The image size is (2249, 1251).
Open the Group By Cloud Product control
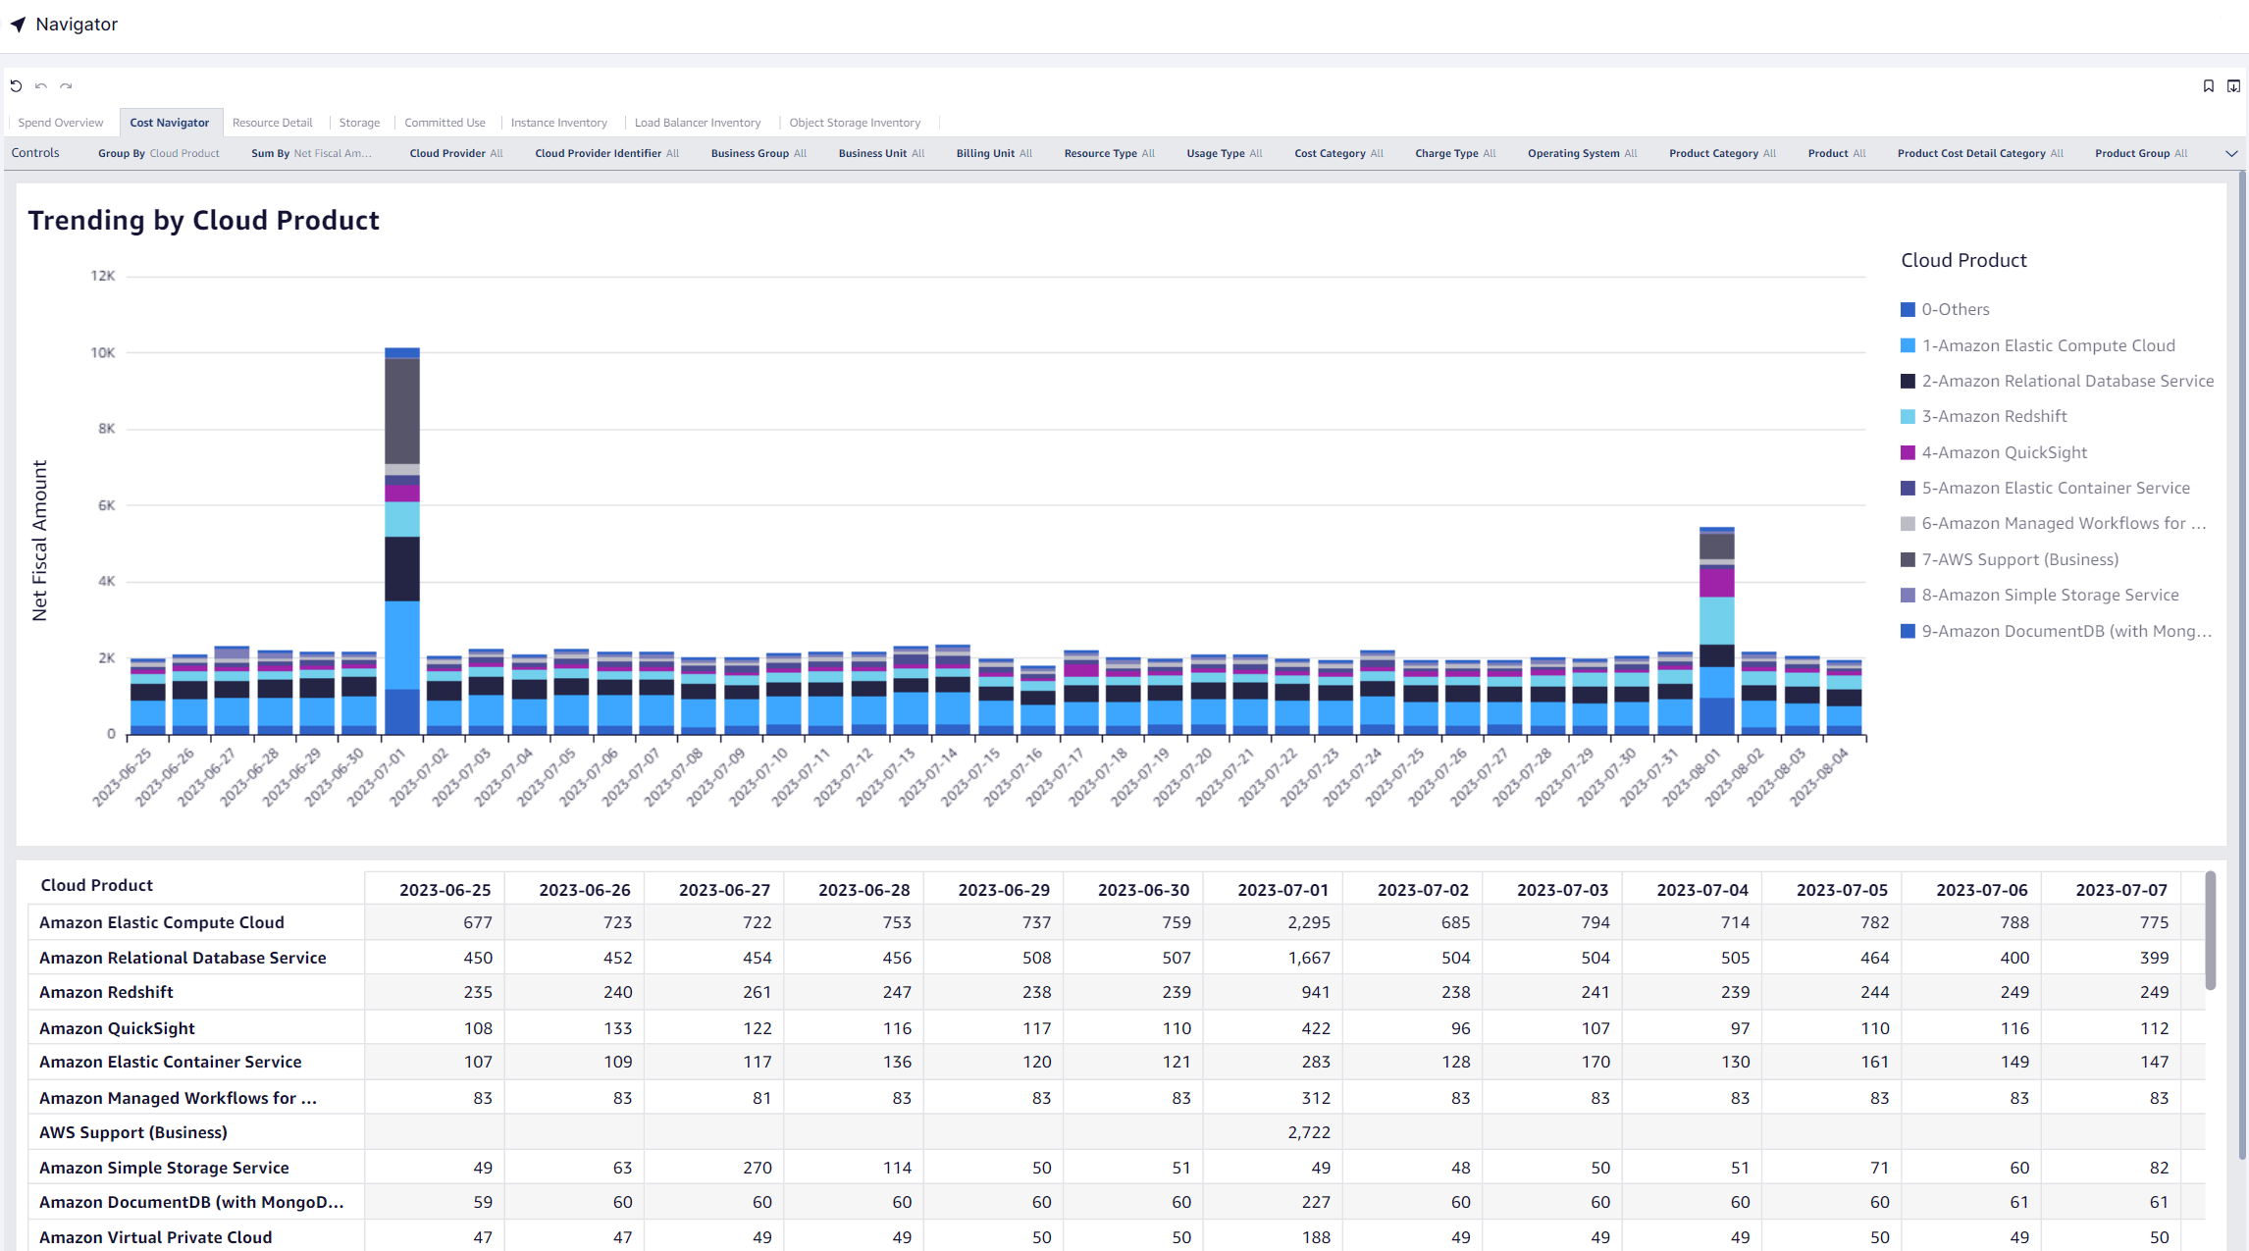coord(159,153)
